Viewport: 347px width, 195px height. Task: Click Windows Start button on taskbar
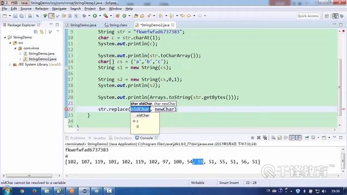coord(7,191)
